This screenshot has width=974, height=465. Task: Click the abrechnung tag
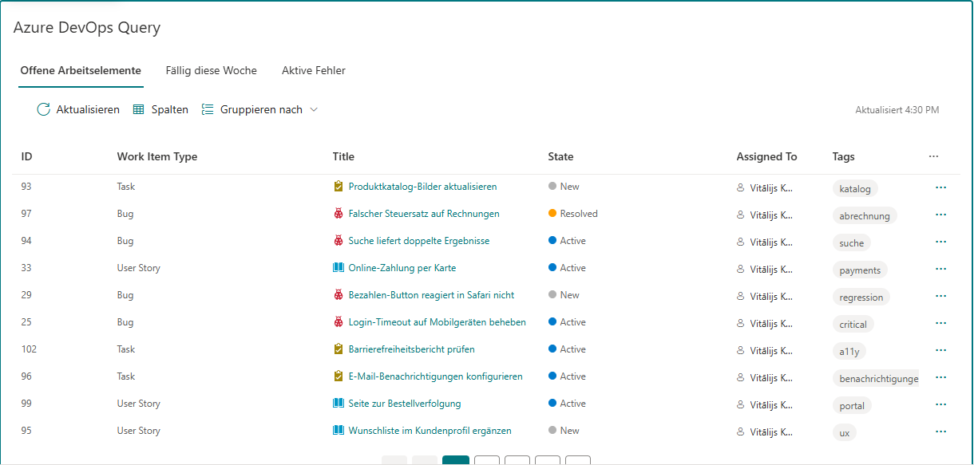pyautogui.click(x=865, y=216)
